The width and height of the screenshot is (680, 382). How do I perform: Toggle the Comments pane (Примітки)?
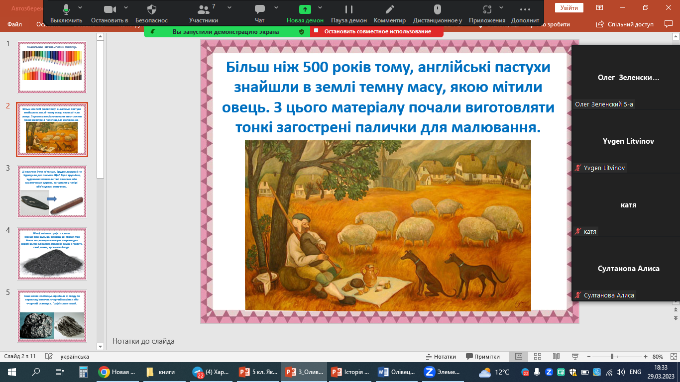click(x=482, y=357)
